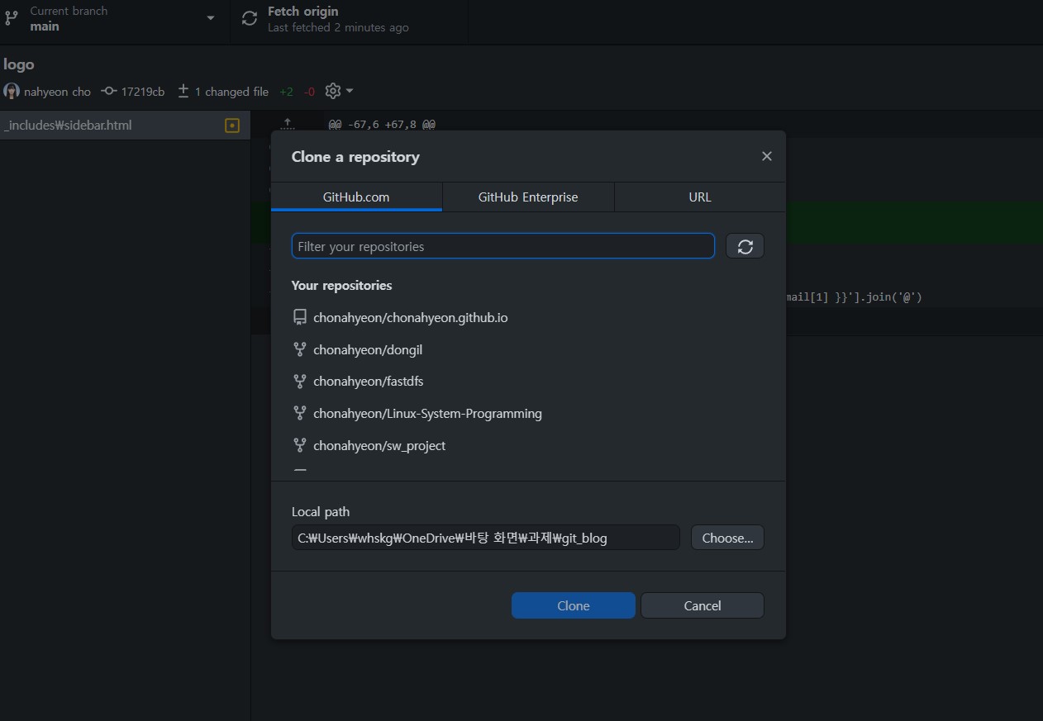
Task: Click the Choose... button for local path
Action: 726,537
